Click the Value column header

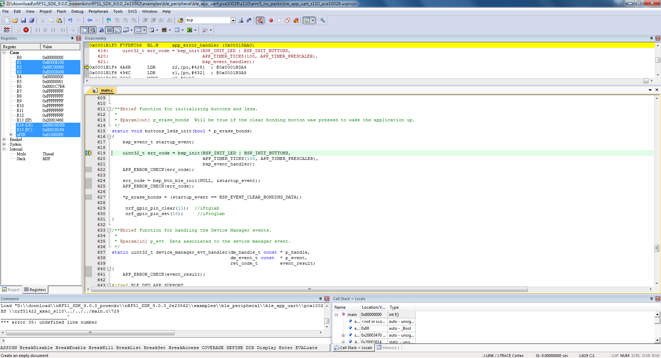point(60,47)
